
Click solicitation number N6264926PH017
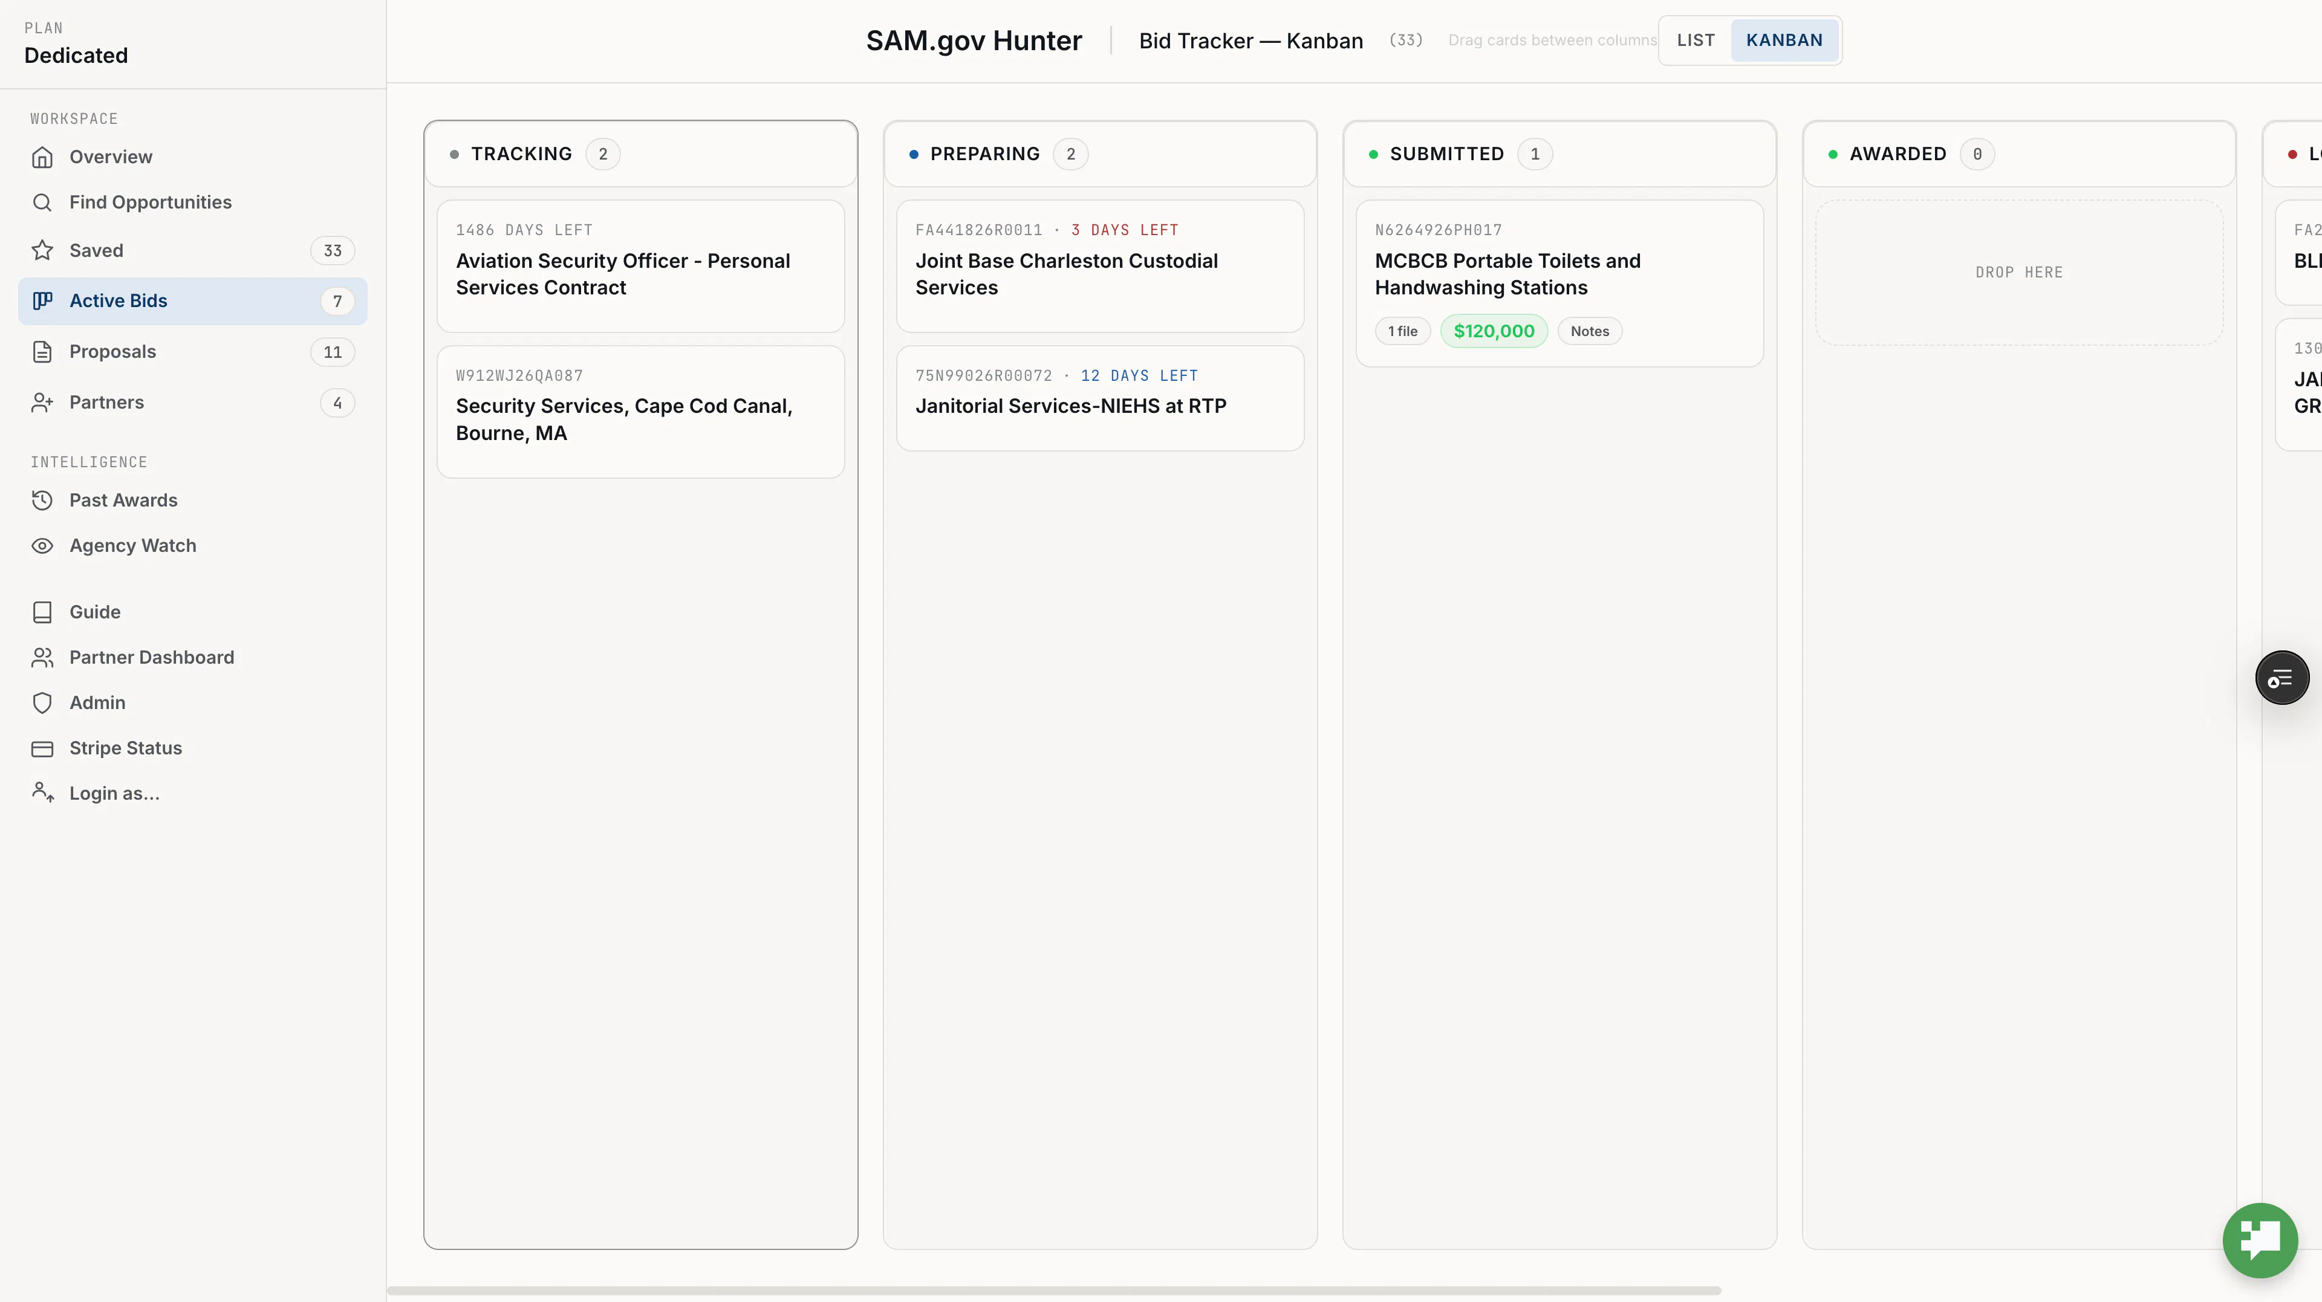pyautogui.click(x=1438, y=230)
